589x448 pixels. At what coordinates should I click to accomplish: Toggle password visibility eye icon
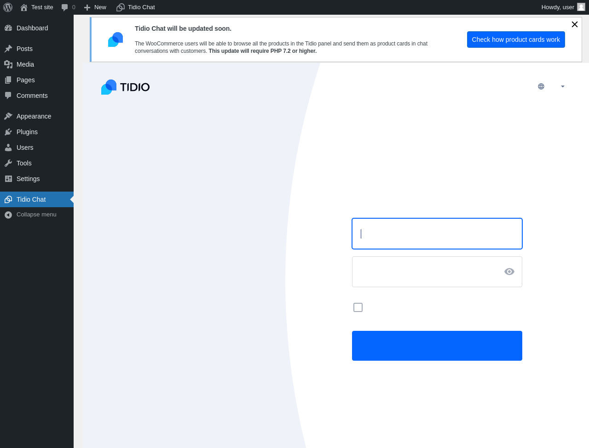(x=509, y=272)
